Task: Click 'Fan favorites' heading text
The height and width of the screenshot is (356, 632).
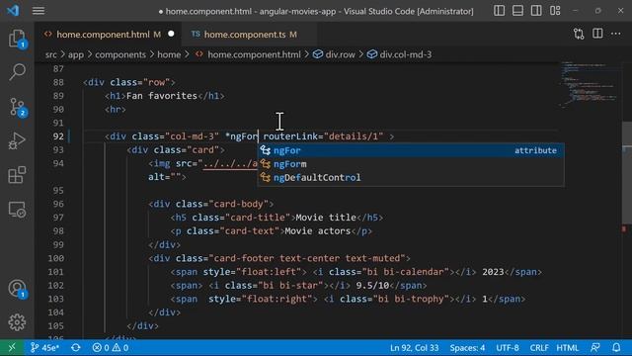Action: pyautogui.click(x=162, y=96)
